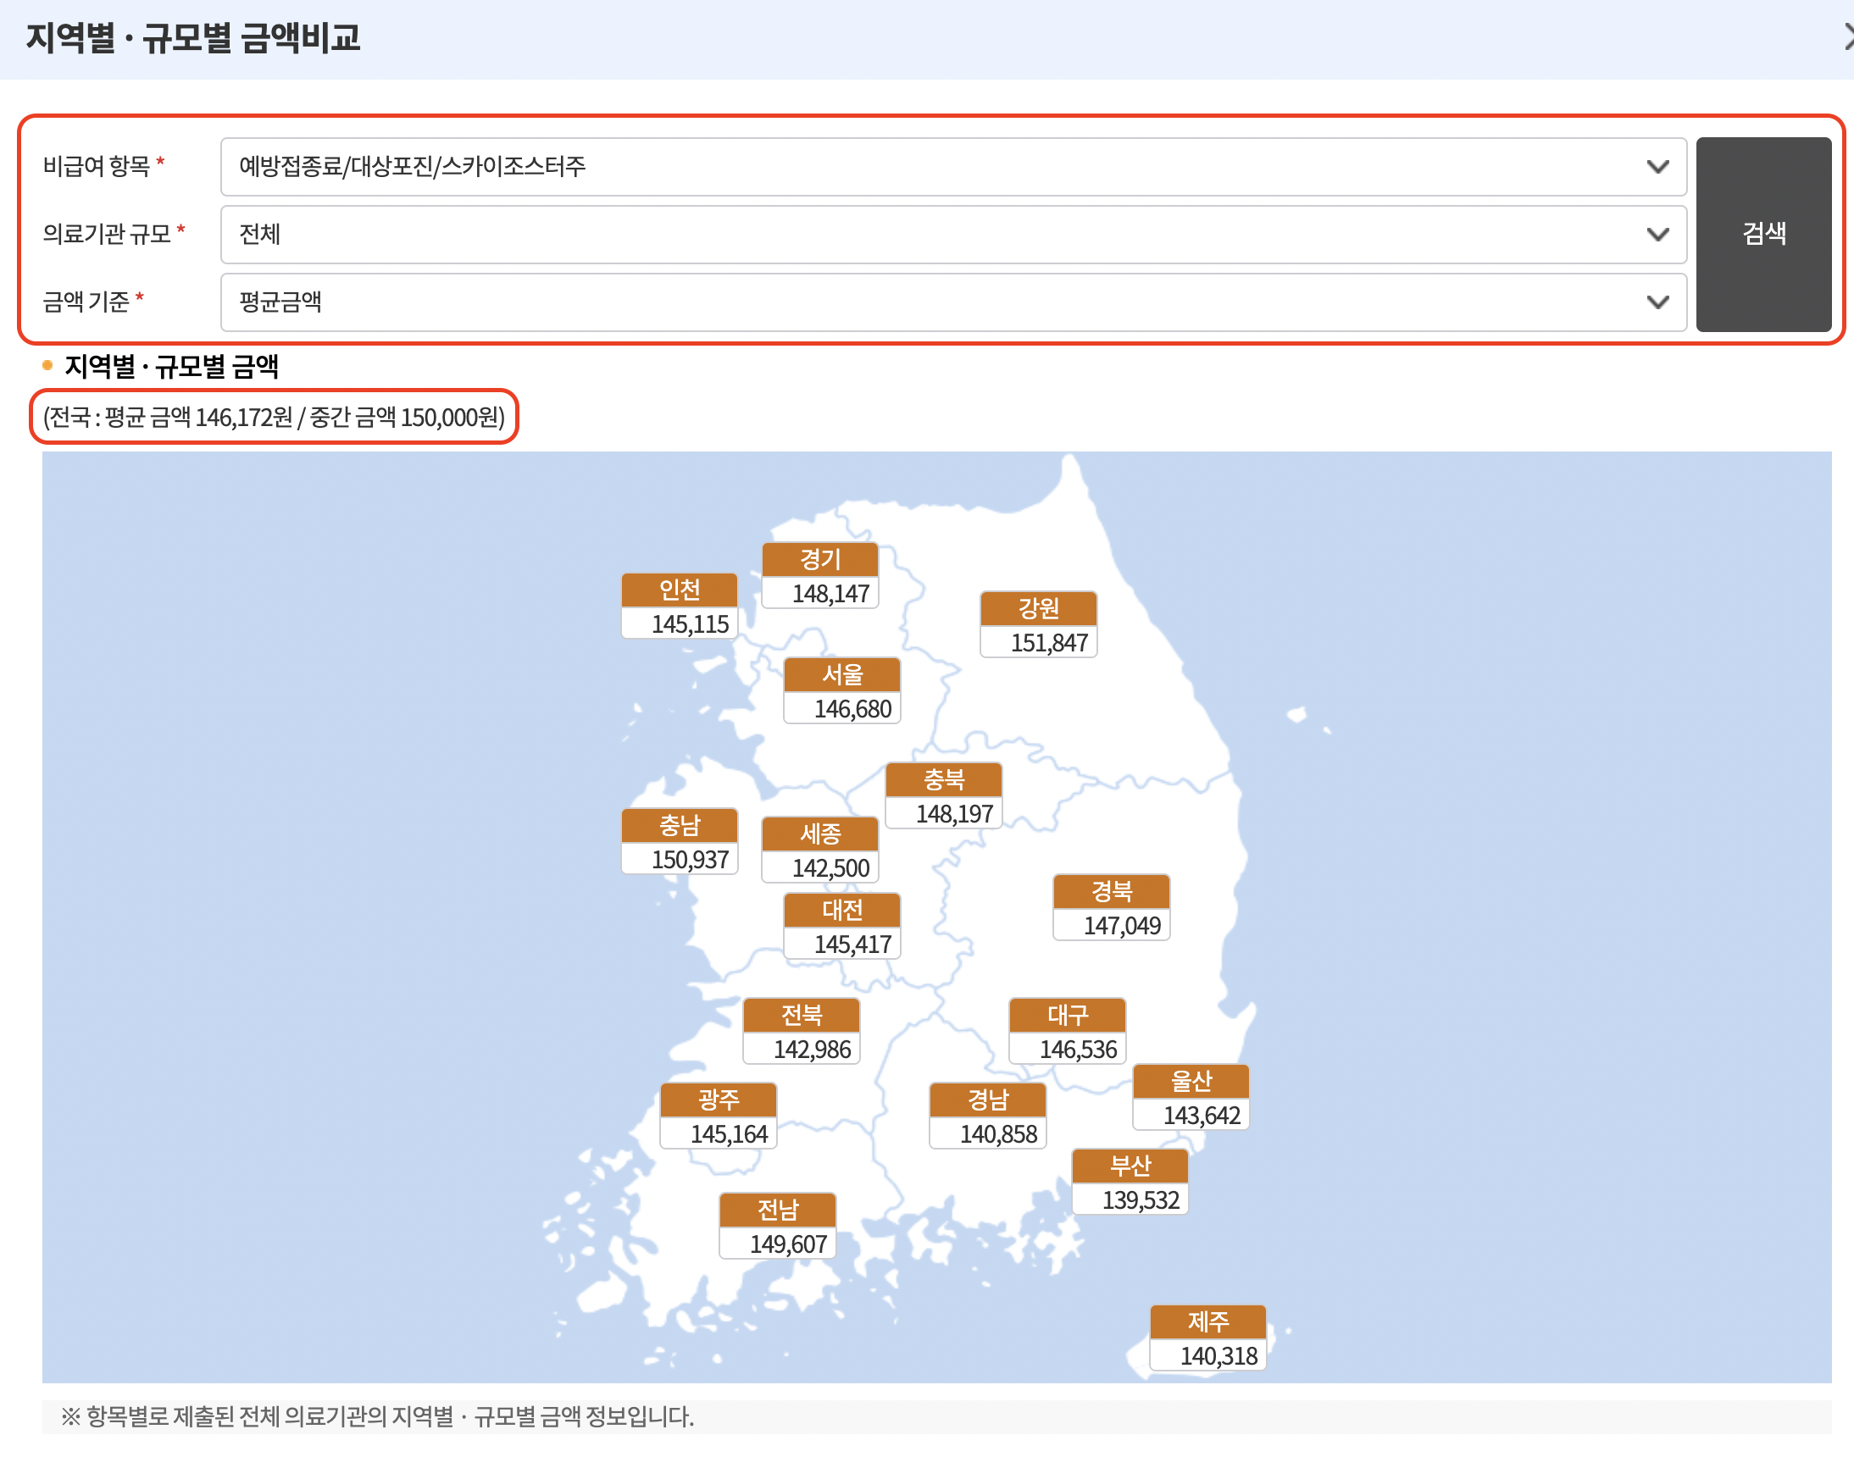
Task: Expand the 의료기관 규모 dropdown
Action: 952,234
